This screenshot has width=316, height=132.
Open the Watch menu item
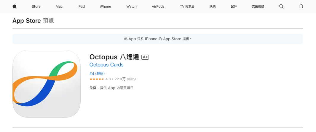pyautogui.click(x=131, y=6)
